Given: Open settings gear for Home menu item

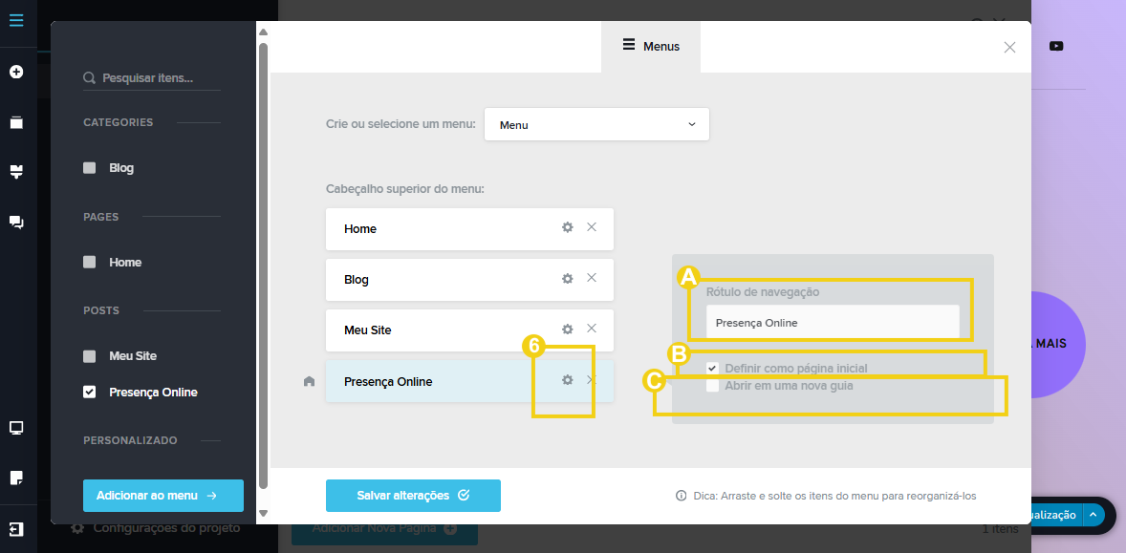Looking at the screenshot, I should click(x=567, y=227).
